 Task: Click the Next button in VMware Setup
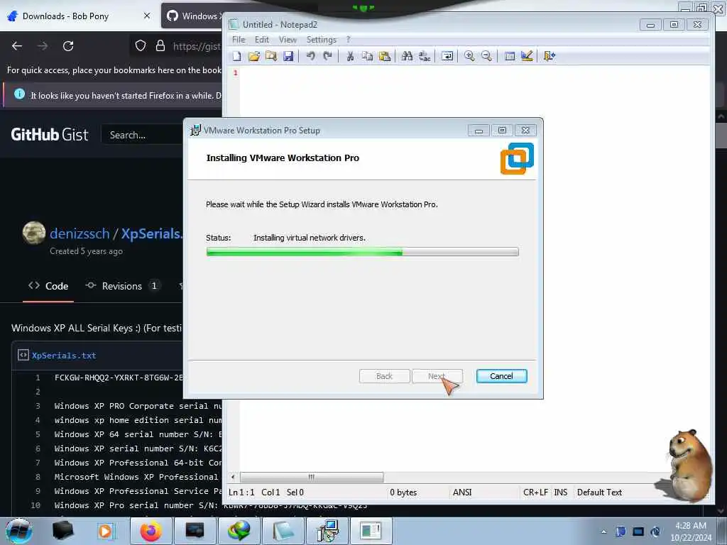point(437,376)
